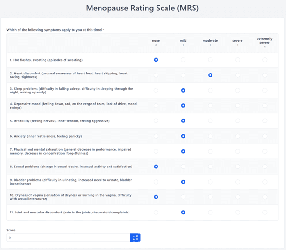Choose 'severe' for Dryness of vagina
The width and height of the screenshot is (286, 250).
[x=238, y=197]
